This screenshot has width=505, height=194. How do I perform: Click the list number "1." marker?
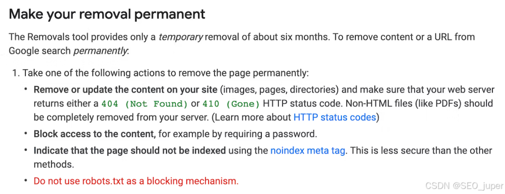[16, 73]
